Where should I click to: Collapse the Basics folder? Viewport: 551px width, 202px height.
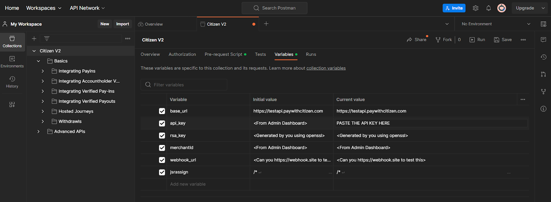39,61
